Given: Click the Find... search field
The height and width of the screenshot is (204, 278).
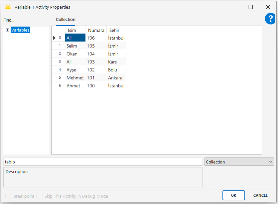Looking at the screenshot, I should 26,20.
